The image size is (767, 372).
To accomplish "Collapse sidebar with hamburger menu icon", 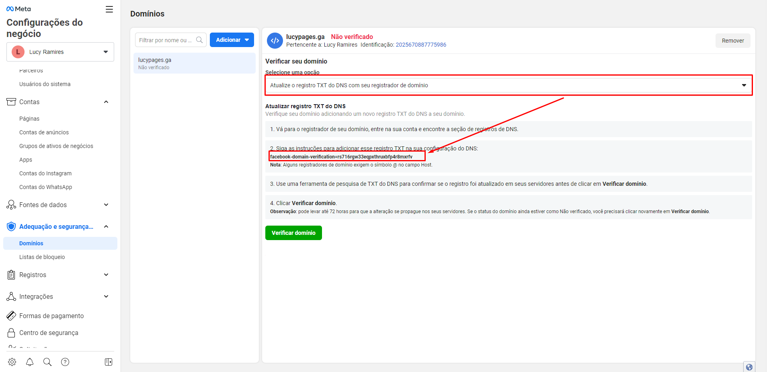I will click(x=109, y=9).
